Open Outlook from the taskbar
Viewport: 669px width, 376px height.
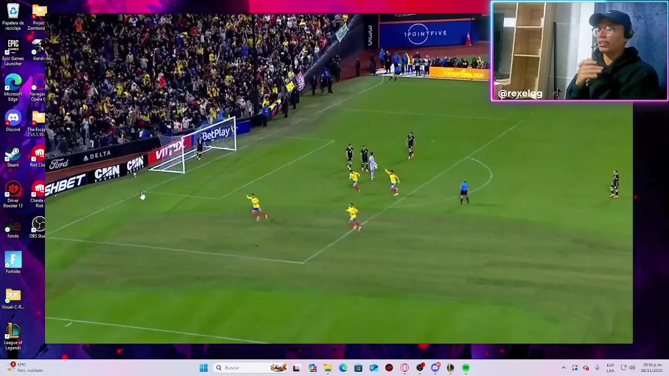pos(374,368)
